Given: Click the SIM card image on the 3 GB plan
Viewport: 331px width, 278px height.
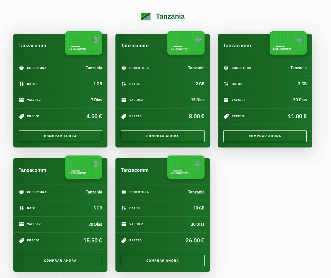Looking at the screenshot, I should tap(288, 43).
